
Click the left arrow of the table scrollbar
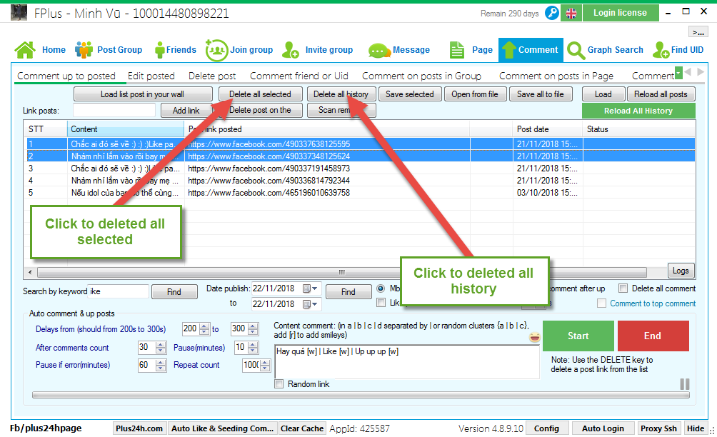[x=30, y=273]
